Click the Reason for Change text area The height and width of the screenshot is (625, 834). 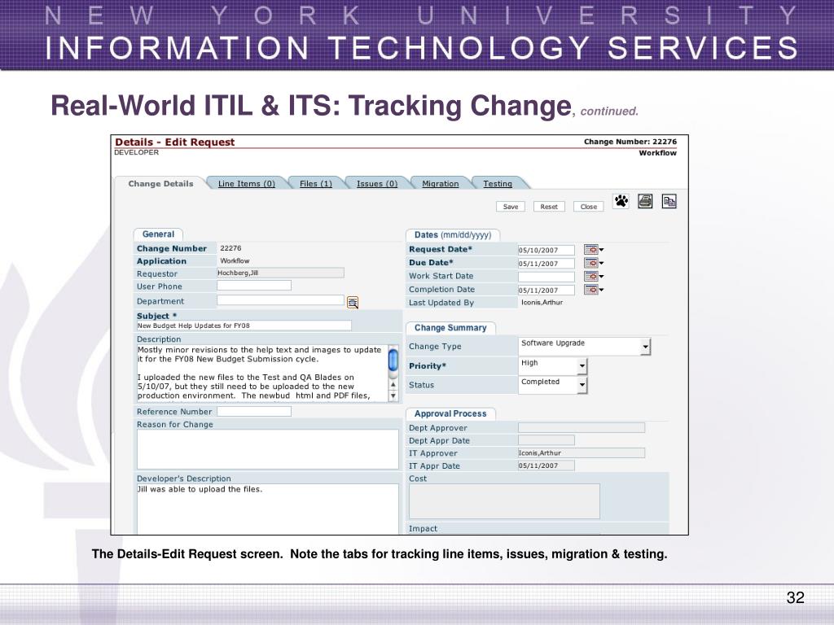pos(267,449)
